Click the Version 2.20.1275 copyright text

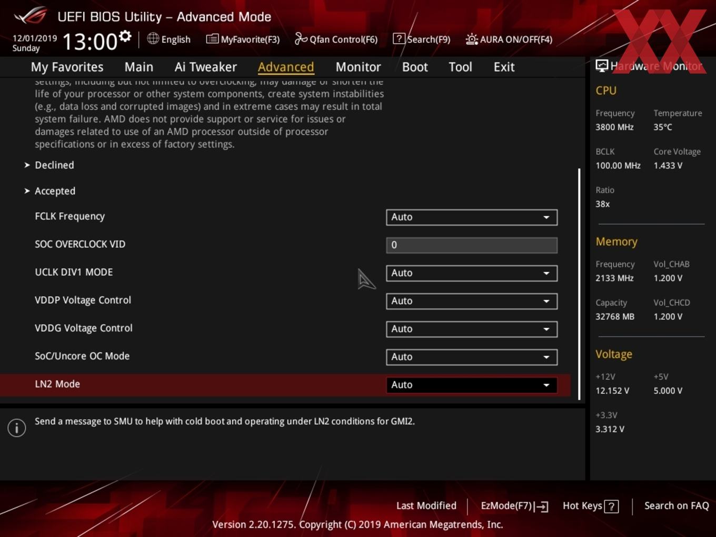357,524
